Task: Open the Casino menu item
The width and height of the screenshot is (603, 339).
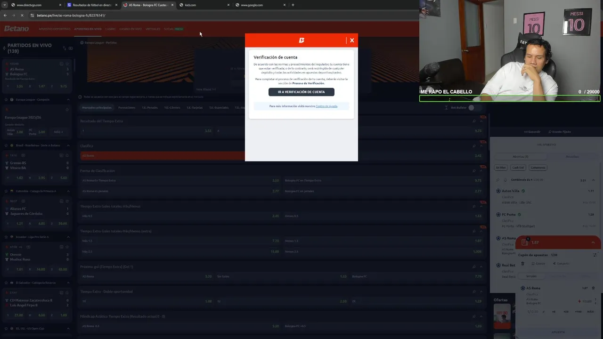Action: (111, 29)
